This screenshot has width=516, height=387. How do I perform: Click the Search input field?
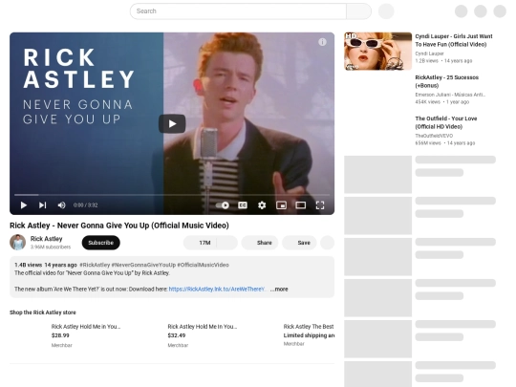click(x=238, y=11)
